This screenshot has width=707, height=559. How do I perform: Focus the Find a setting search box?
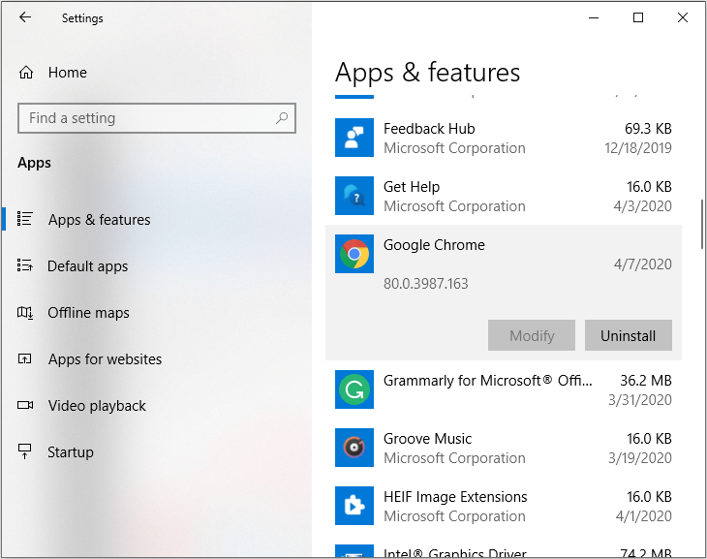157,118
